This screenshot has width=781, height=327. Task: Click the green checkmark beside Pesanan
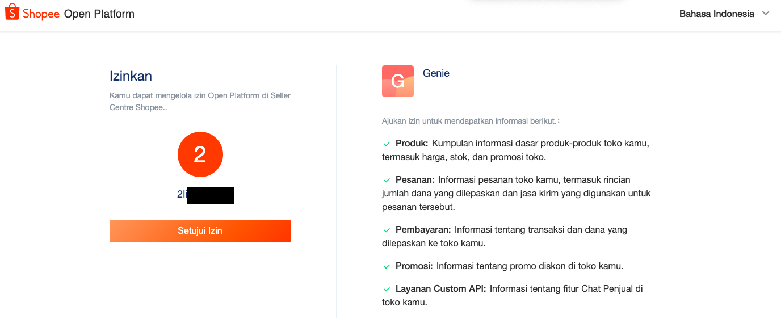tap(387, 180)
